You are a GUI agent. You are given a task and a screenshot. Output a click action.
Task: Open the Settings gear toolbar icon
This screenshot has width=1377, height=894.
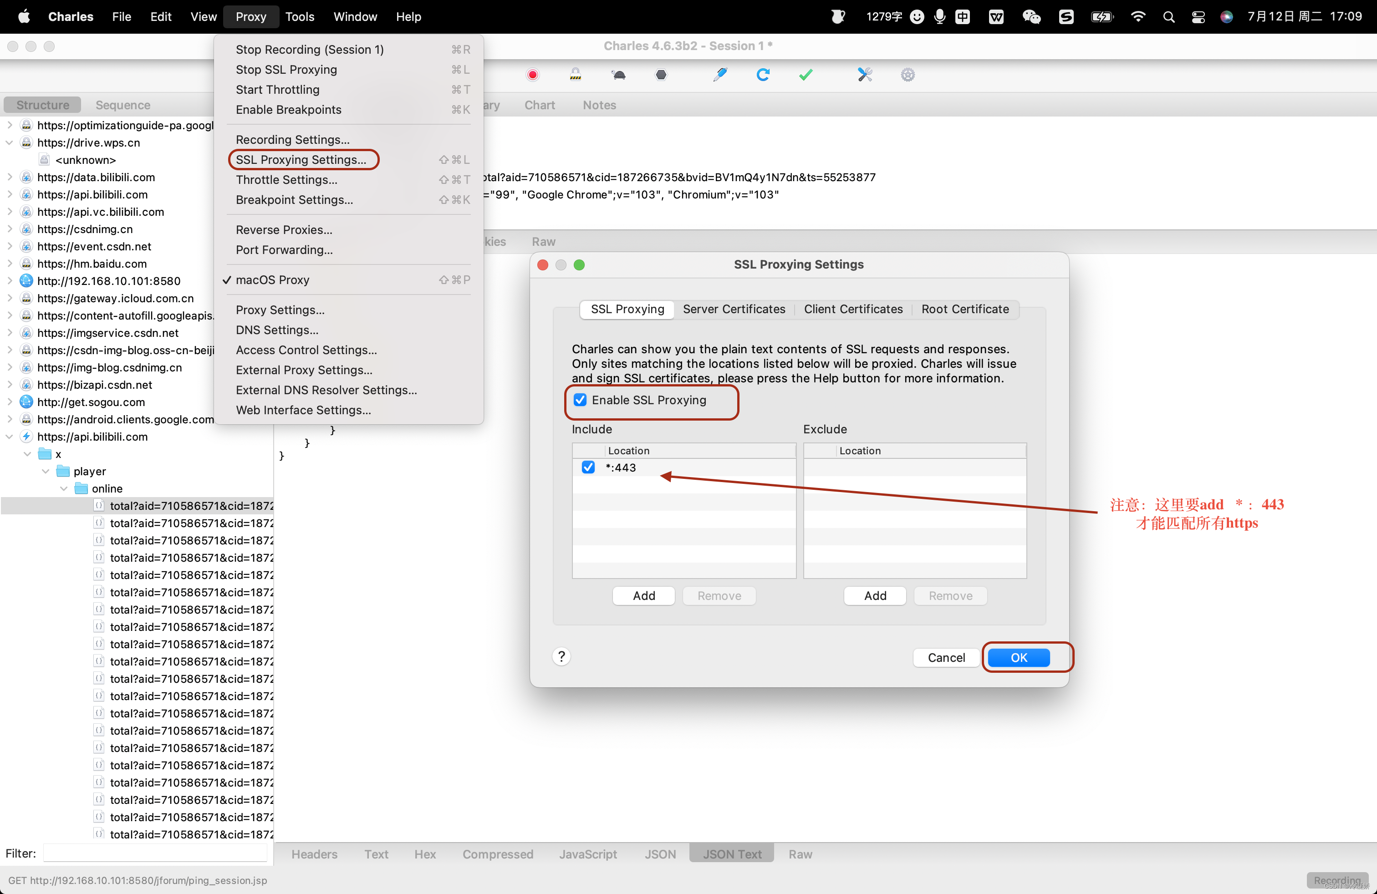(908, 75)
